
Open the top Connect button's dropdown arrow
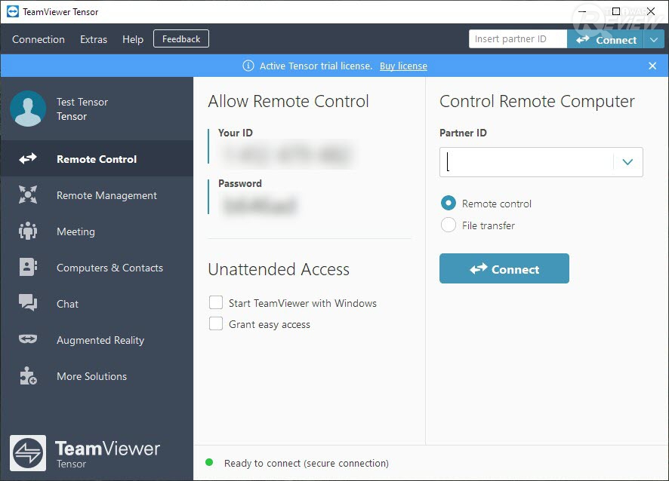point(654,40)
